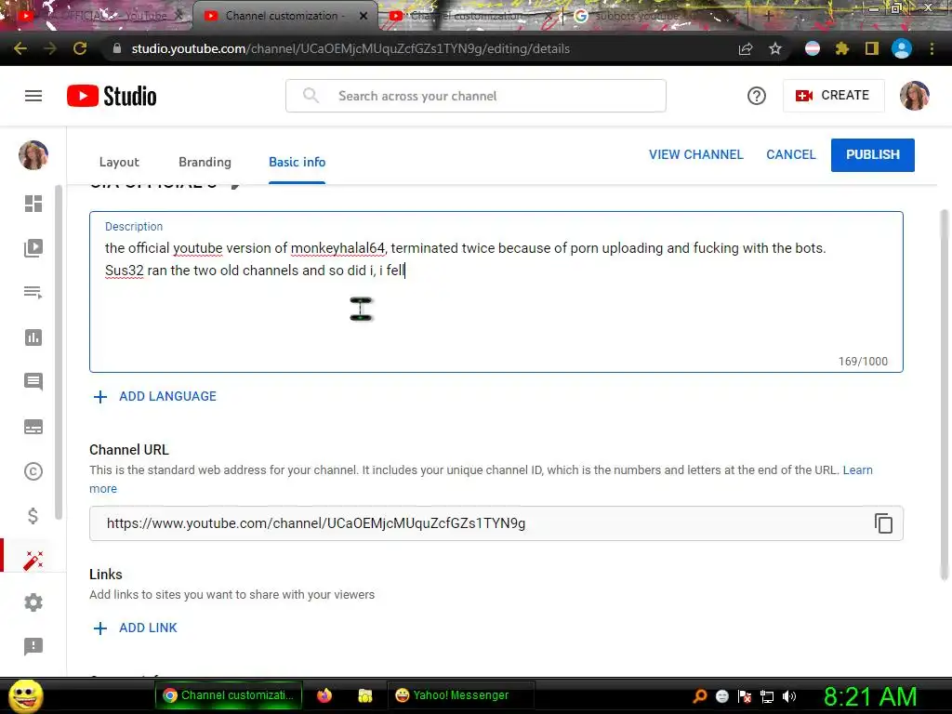Screen dimensions: 952x714
Task: Click ADD LINK under Links
Action: (136, 628)
